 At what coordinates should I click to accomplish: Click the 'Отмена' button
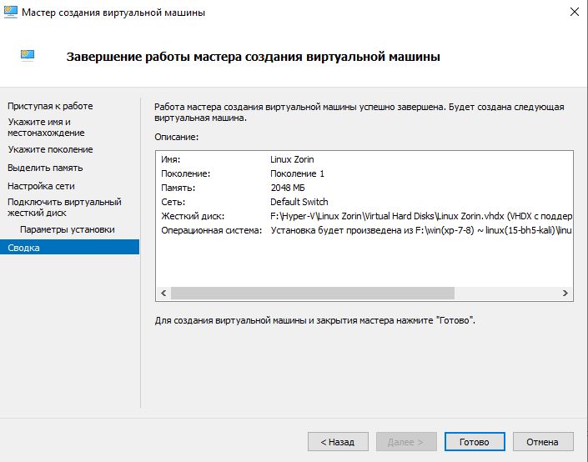click(543, 442)
